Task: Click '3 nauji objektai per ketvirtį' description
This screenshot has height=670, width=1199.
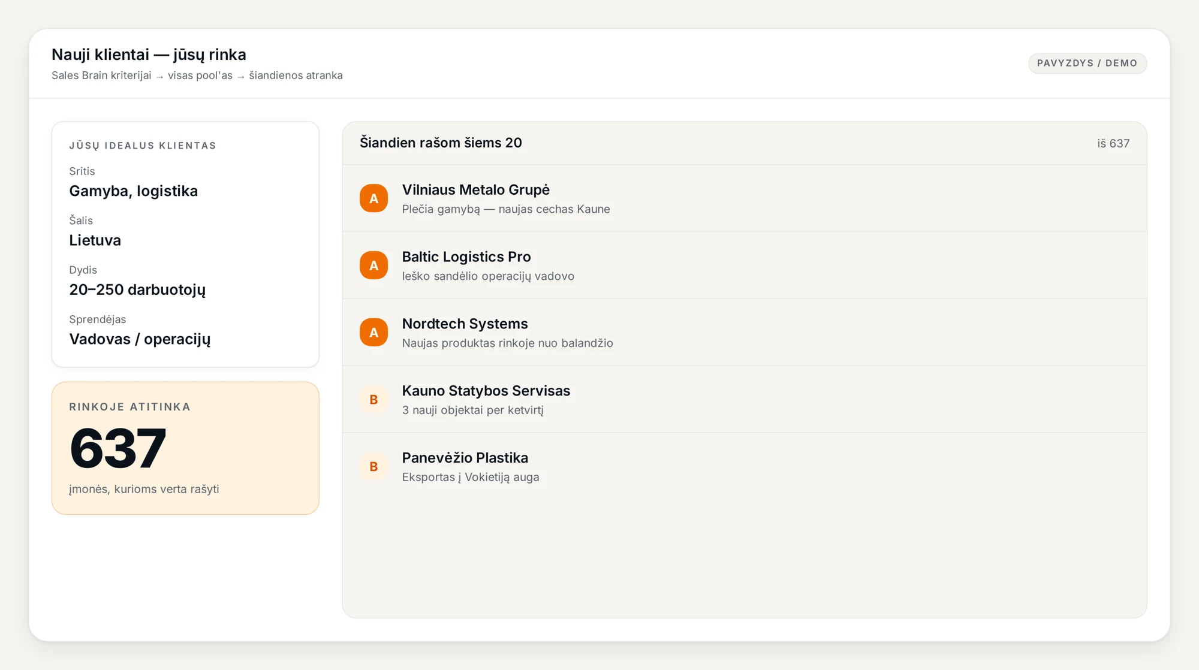Action: pyautogui.click(x=472, y=411)
